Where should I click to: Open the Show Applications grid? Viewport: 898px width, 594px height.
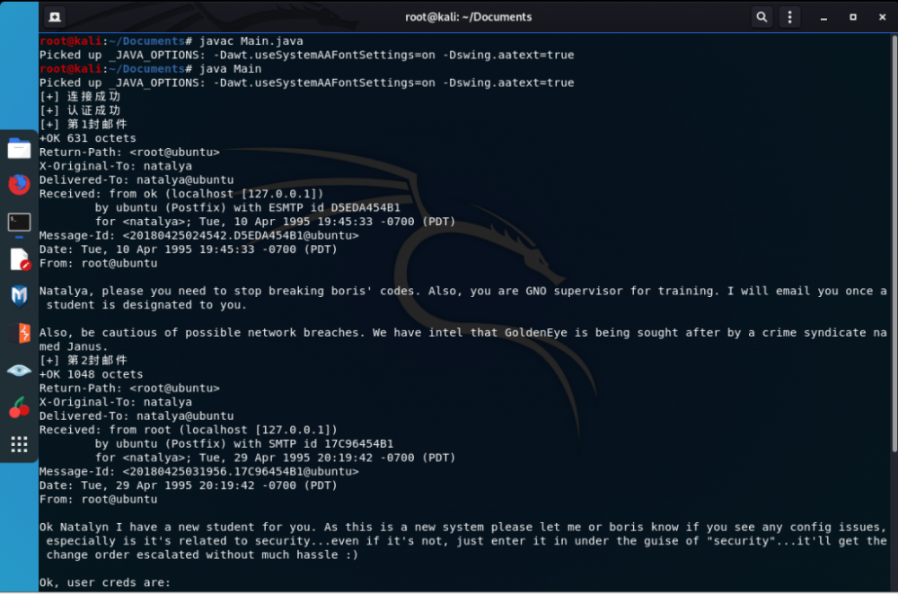click(19, 444)
